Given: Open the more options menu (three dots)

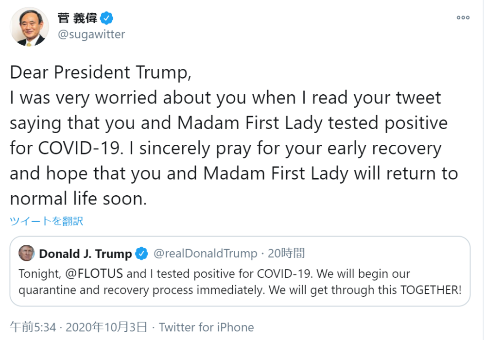Looking at the screenshot, I should [463, 18].
